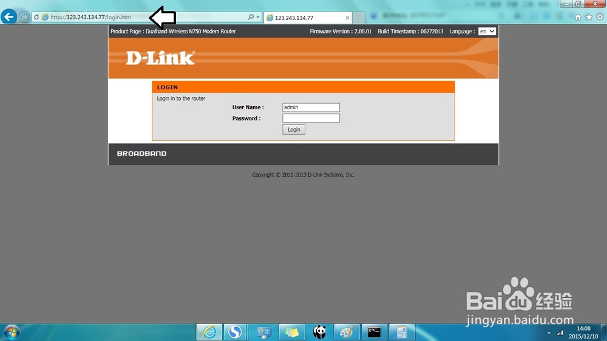Focus the empty Password field
The image size is (607, 341).
point(311,118)
